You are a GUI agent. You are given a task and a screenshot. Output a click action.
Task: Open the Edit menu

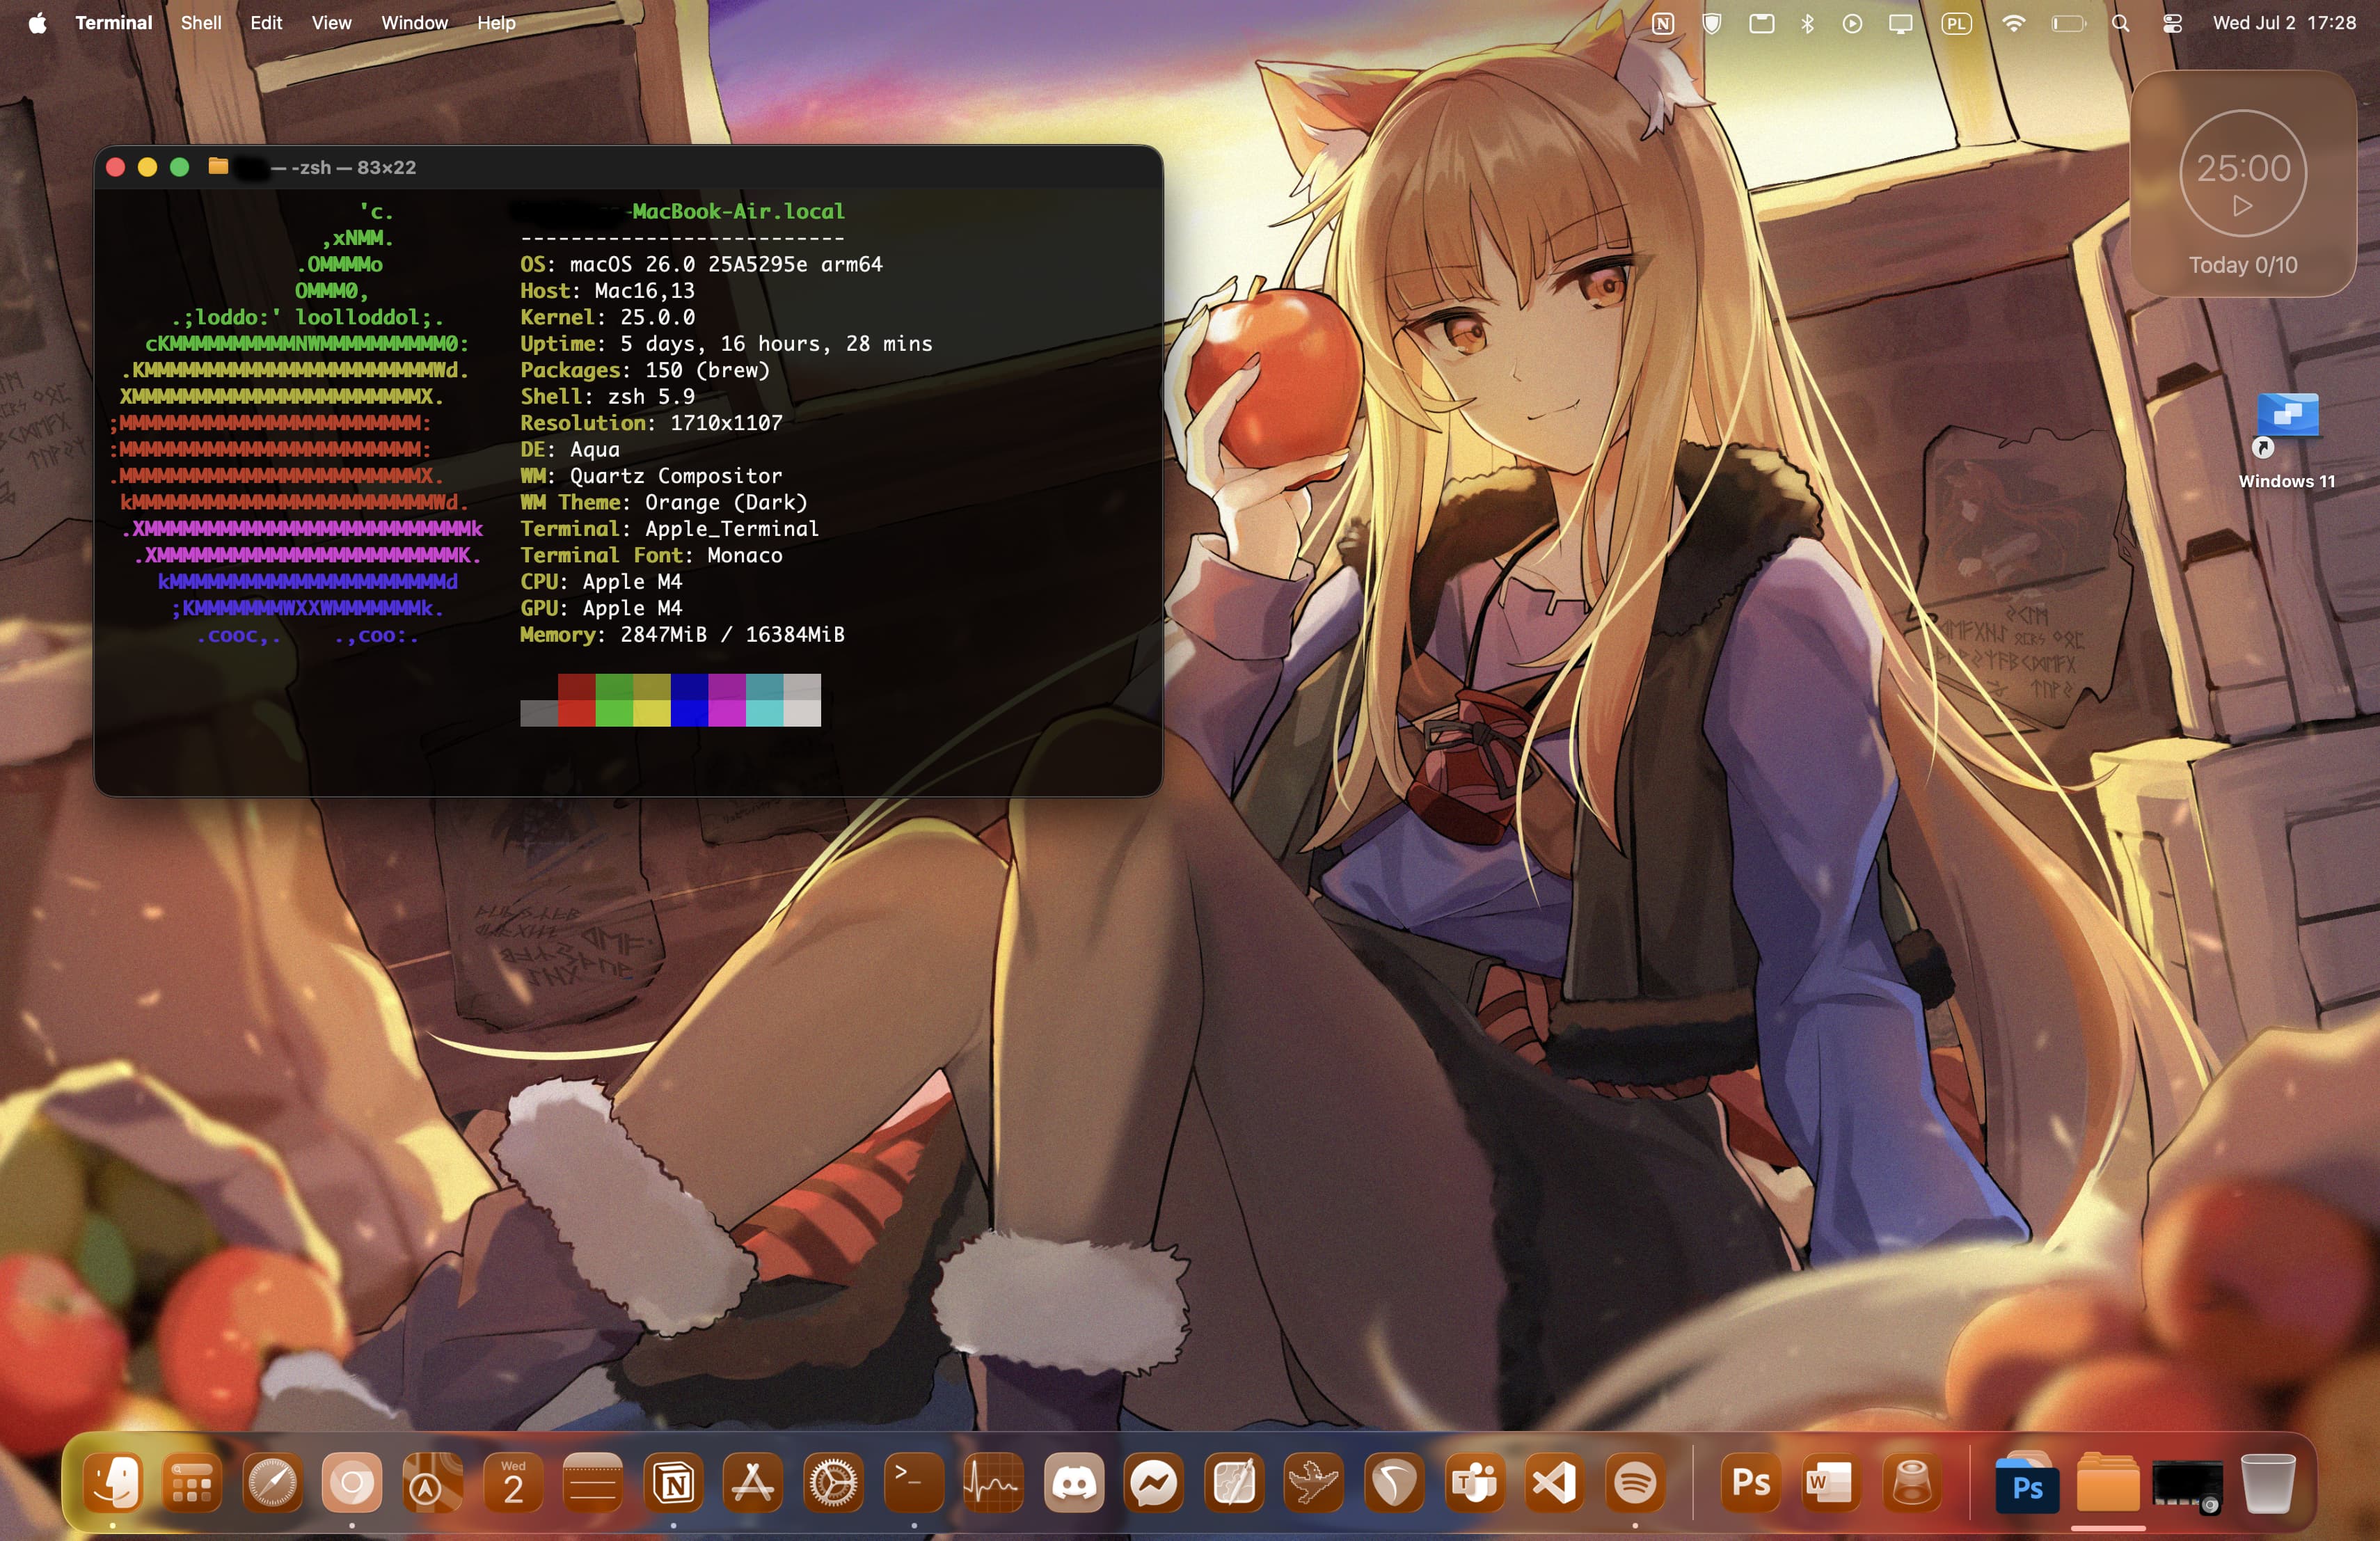[266, 23]
